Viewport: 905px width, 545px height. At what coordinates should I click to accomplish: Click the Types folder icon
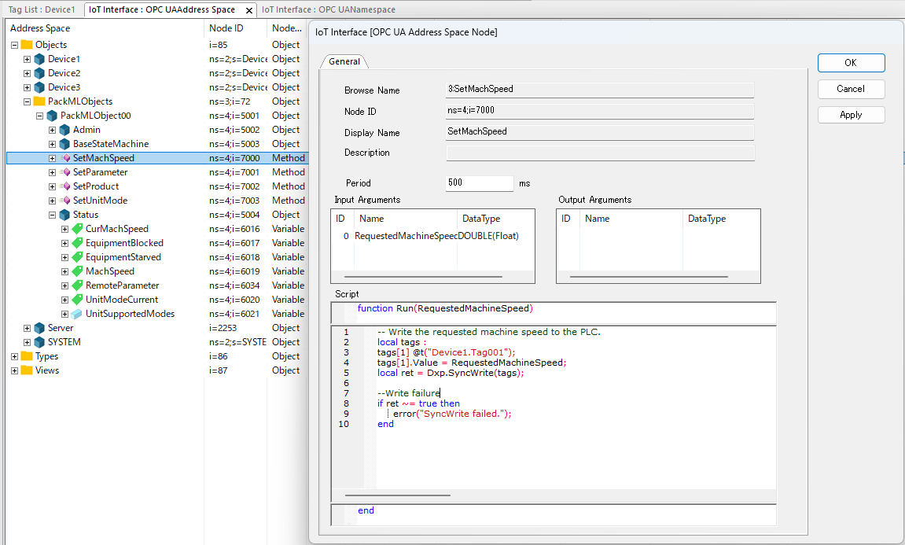[x=27, y=356]
